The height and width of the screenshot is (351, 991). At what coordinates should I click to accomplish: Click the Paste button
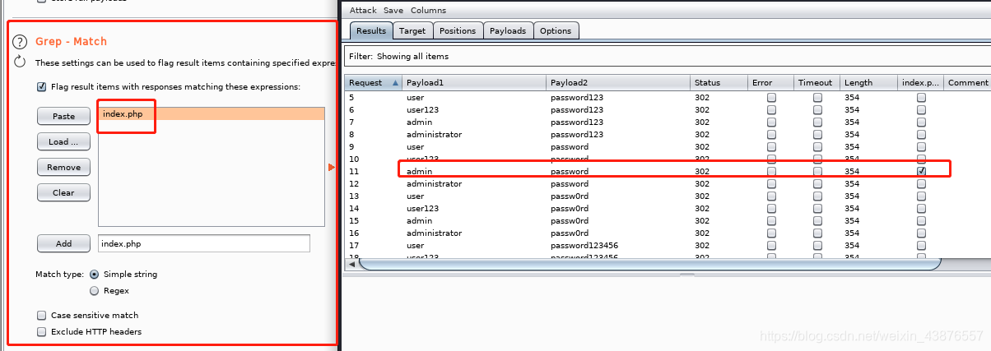[x=63, y=117]
